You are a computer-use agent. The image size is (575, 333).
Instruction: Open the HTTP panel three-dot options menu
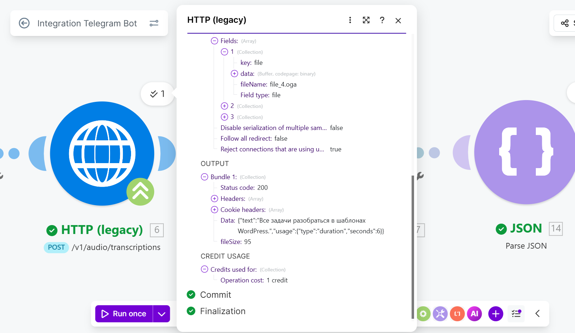[350, 20]
